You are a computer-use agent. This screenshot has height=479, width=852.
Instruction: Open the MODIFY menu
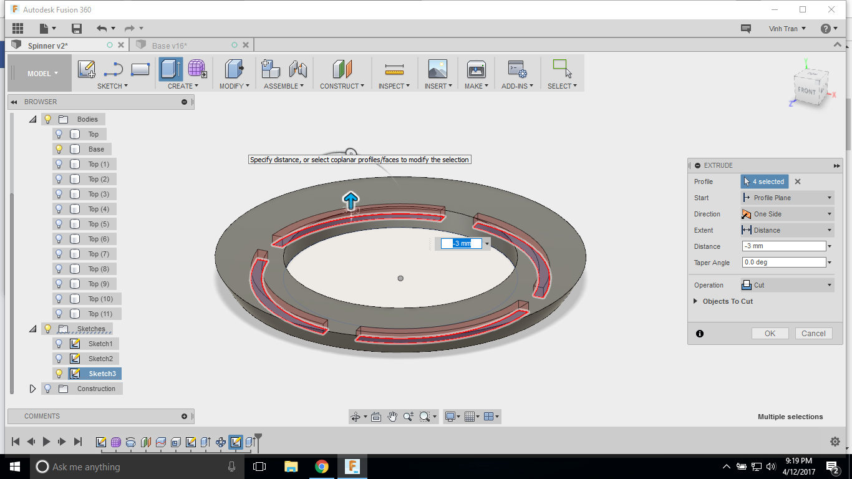point(234,86)
